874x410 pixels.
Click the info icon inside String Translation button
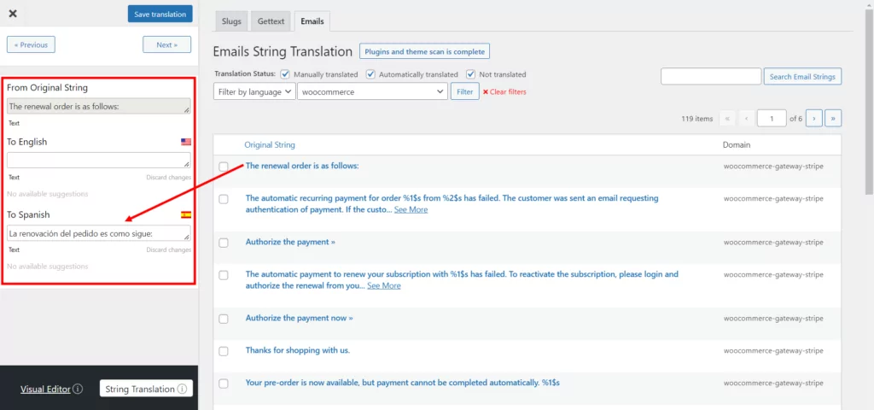182,389
